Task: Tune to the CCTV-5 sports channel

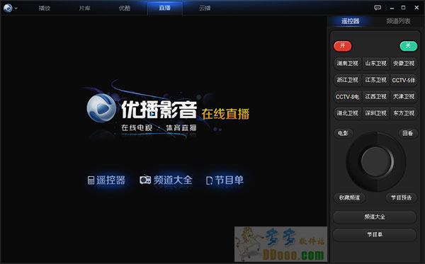Action: pos(404,80)
